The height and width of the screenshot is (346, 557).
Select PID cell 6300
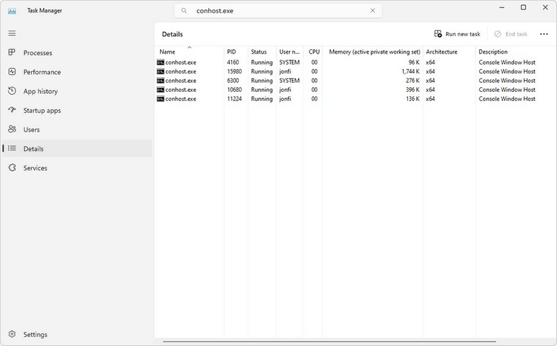[233, 81]
